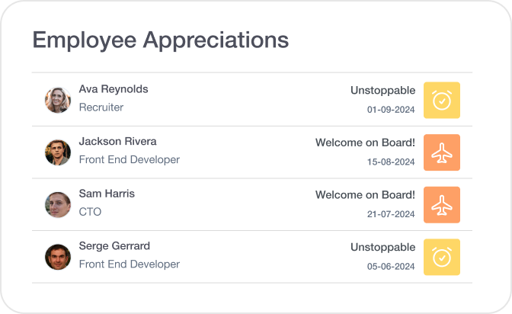Click Jackson Rivera's airplane badge icon
The height and width of the screenshot is (314, 512).
[442, 152]
